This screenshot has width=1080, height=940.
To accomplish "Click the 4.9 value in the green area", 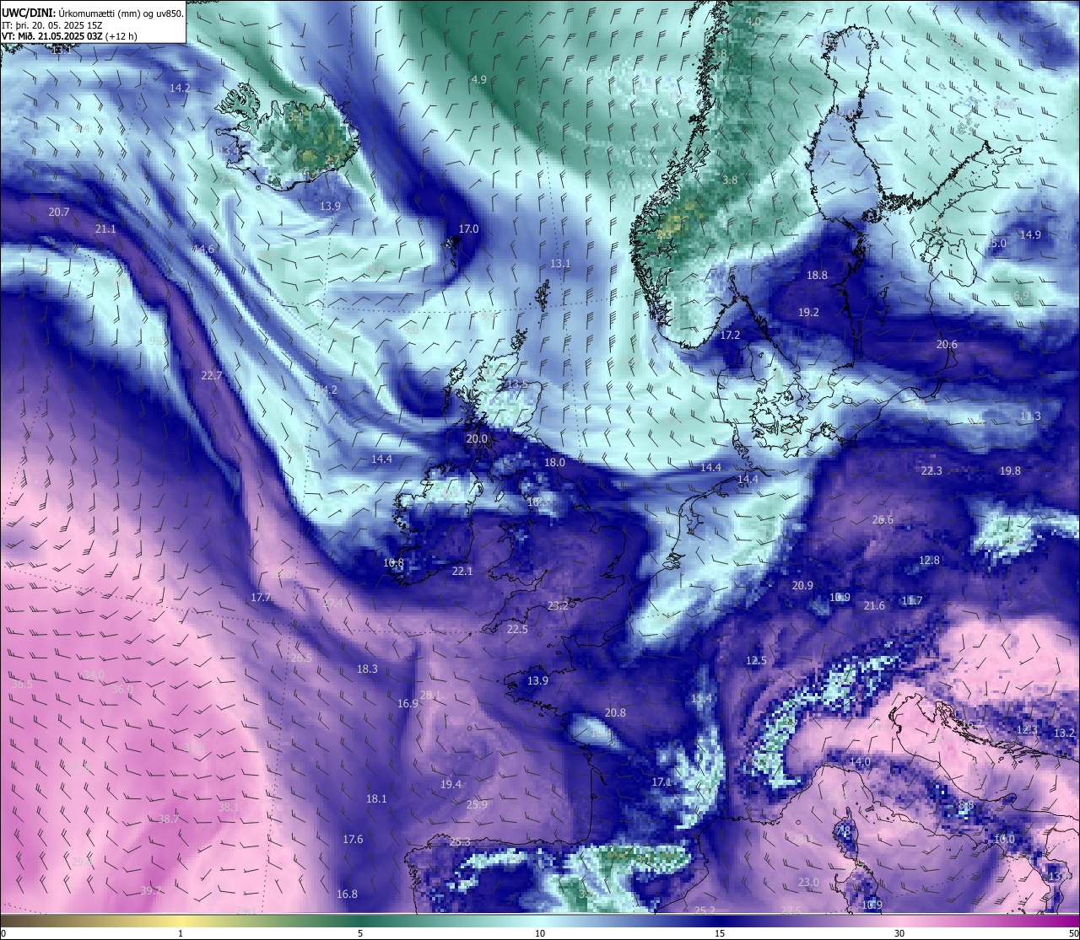I will 479,80.
